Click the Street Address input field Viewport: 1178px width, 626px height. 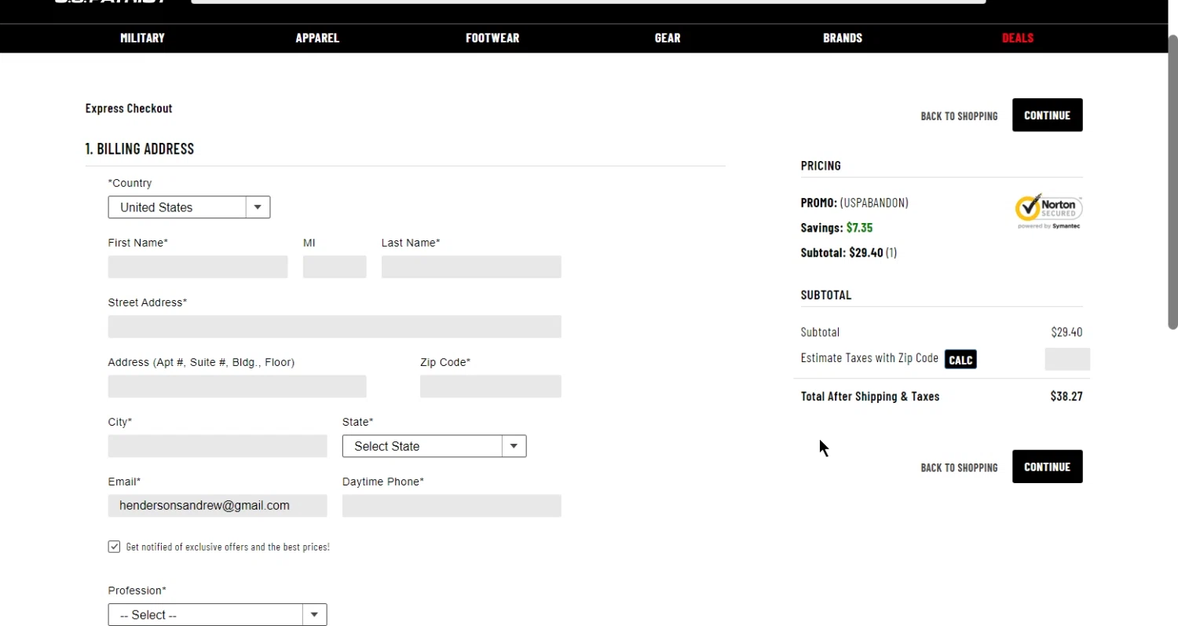tap(335, 327)
